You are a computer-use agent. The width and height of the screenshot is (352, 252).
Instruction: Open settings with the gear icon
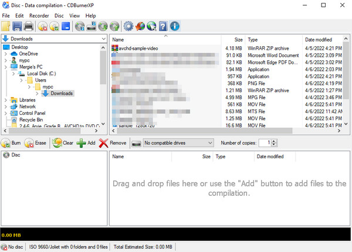coord(128,26)
